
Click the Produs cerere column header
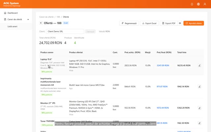pyautogui.click(x=47, y=52)
